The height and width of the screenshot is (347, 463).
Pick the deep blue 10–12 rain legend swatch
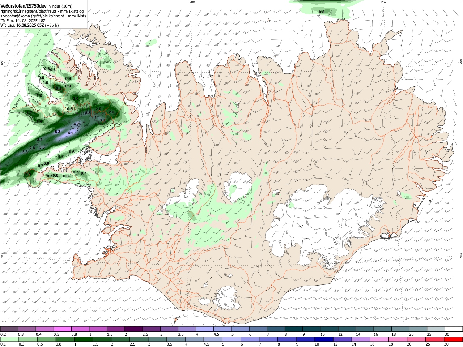324,339
